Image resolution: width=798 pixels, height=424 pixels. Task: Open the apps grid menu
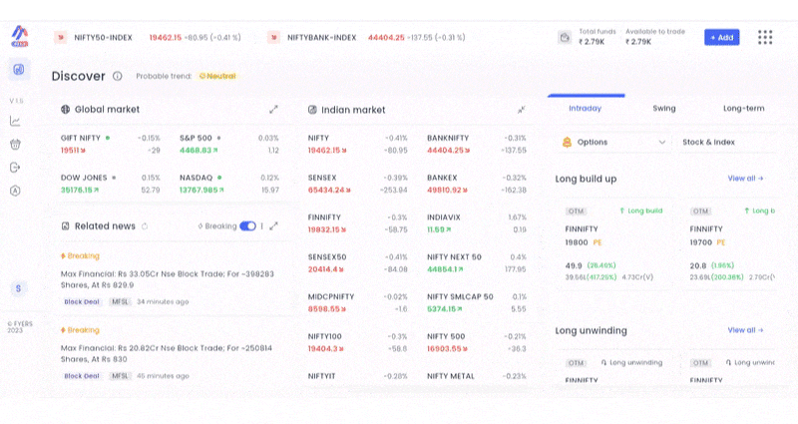(x=765, y=37)
